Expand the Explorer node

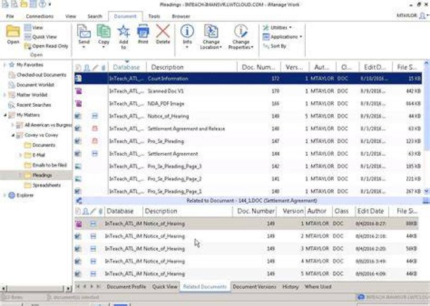(x=4, y=195)
